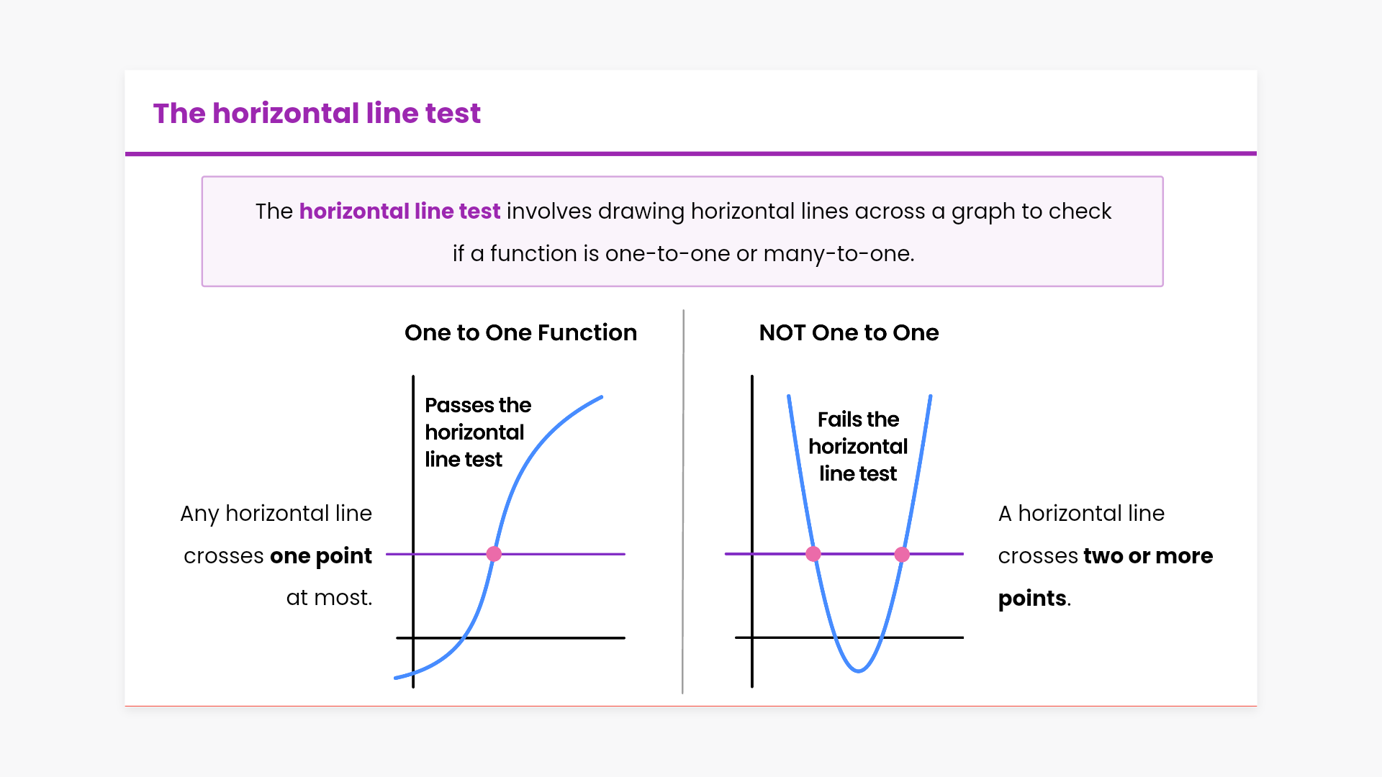This screenshot has height=777, width=1382.
Task: Click the purple bar under the title
Action: click(x=691, y=153)
